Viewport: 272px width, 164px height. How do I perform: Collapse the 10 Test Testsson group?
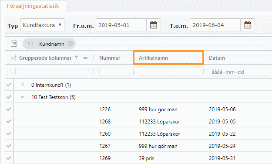(x=23, y=97)
